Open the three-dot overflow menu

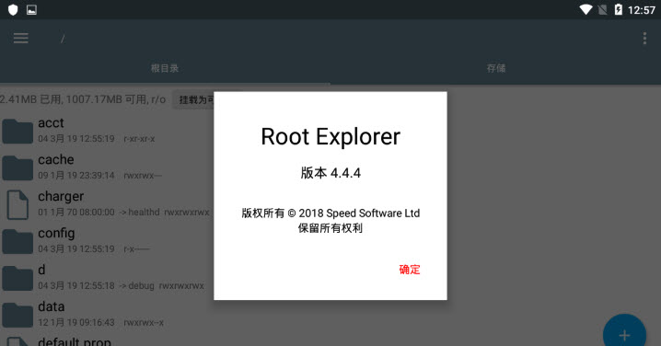(x=644, y=39)
